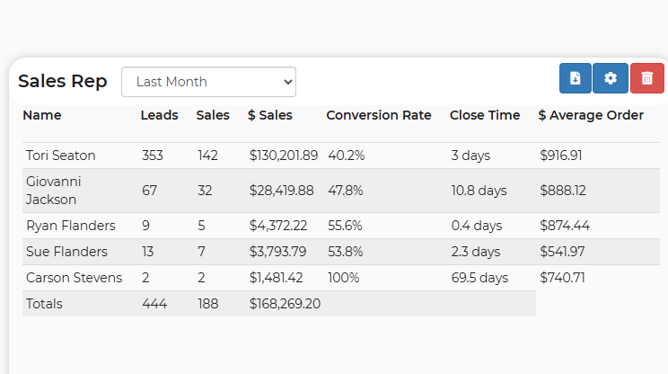Image resolution: width=668 pixels, height=374 pixels.
Task: Select the Ryan Flanders name cell
Action: click(x=71, y=225)
